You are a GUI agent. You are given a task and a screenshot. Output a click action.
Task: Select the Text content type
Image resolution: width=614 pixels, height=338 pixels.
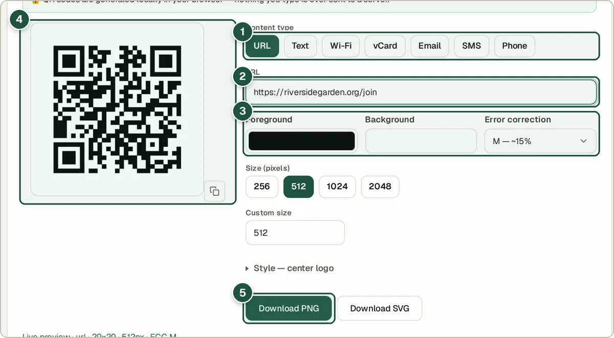[300, 46]
